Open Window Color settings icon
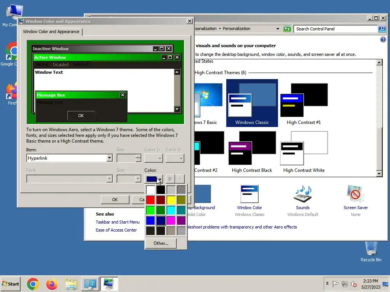 pyautogui.click(x=249, y=194)
